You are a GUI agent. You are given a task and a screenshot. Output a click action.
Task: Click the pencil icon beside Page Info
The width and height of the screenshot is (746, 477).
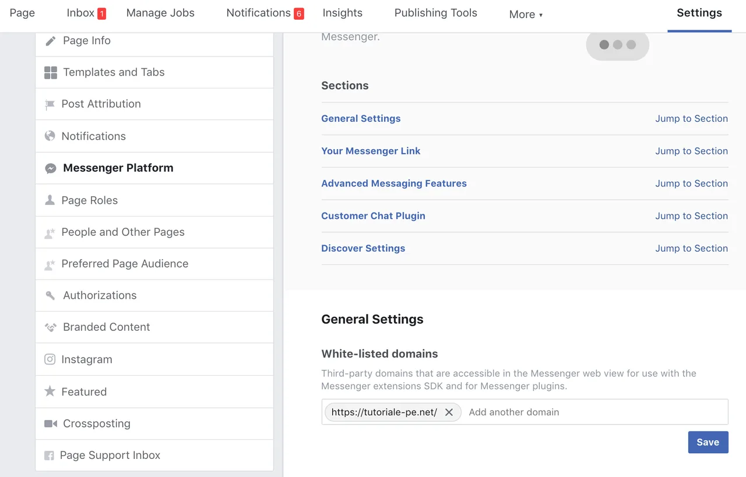(51, 41)
